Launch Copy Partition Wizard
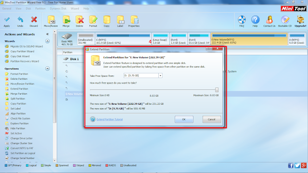Image resolution: width=308 pixels, height=173 pixels. (x=22, y=51)
